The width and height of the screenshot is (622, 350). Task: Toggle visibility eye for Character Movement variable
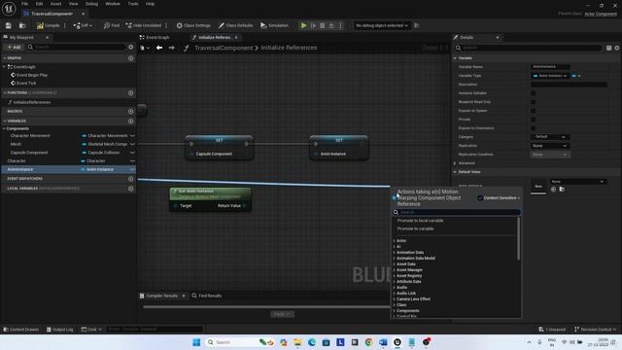click(x=132, y=136)
